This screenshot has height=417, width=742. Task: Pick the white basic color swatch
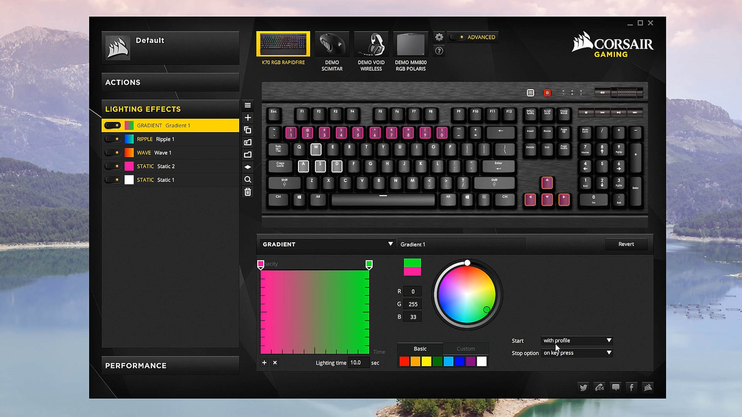point(482,361)
